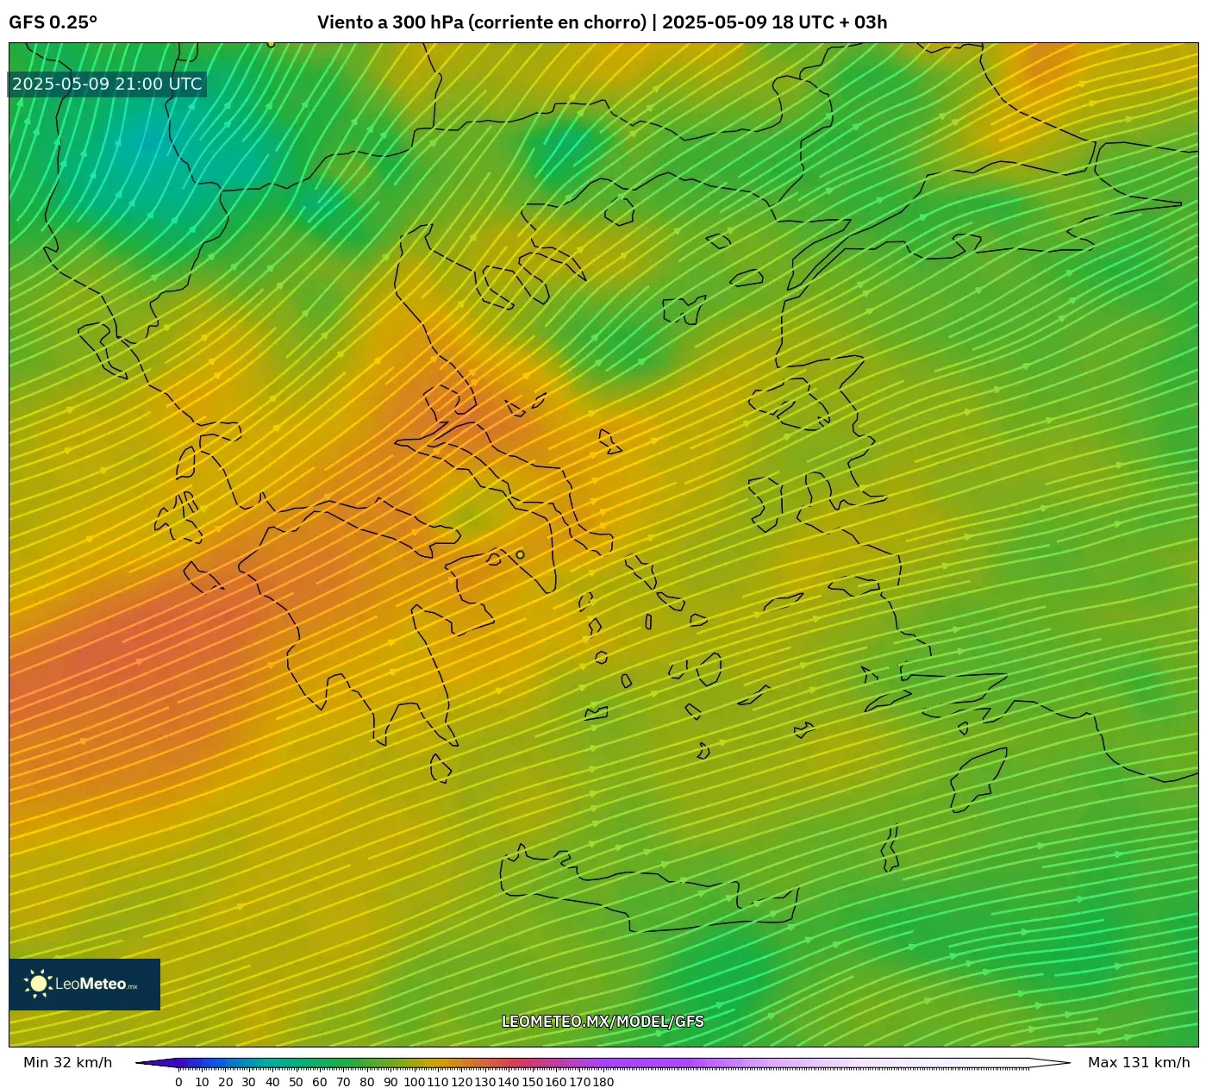Click the right white arrow tip of the color scale
The height and width of the screenshot is (1088, 1206).
point(1050,1063)
